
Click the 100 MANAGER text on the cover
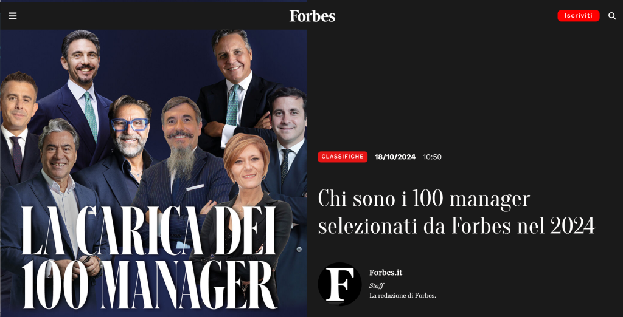[x=149, y=284]
